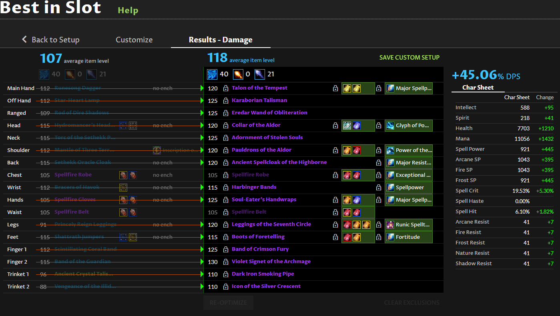Toggle lock next to Violet Signet of the Archmage
Image resolution: width=560 pixels, height=316 pixels.
pyautogui.click(x=226, y=262)
